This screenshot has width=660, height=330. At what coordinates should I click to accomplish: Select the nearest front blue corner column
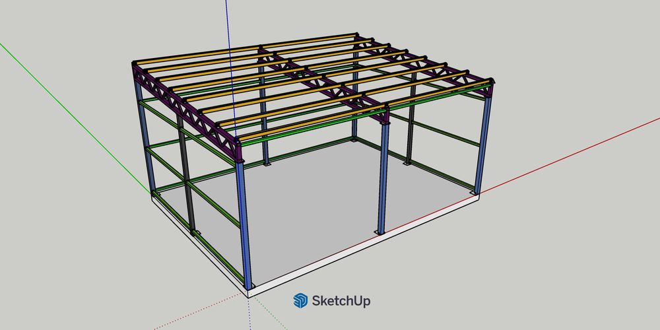tap(244, 225)
